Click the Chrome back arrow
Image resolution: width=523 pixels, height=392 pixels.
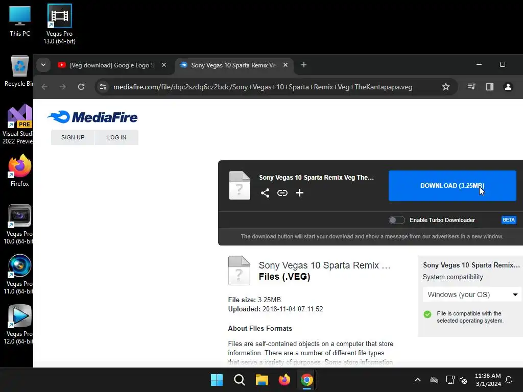pos(44,87)
